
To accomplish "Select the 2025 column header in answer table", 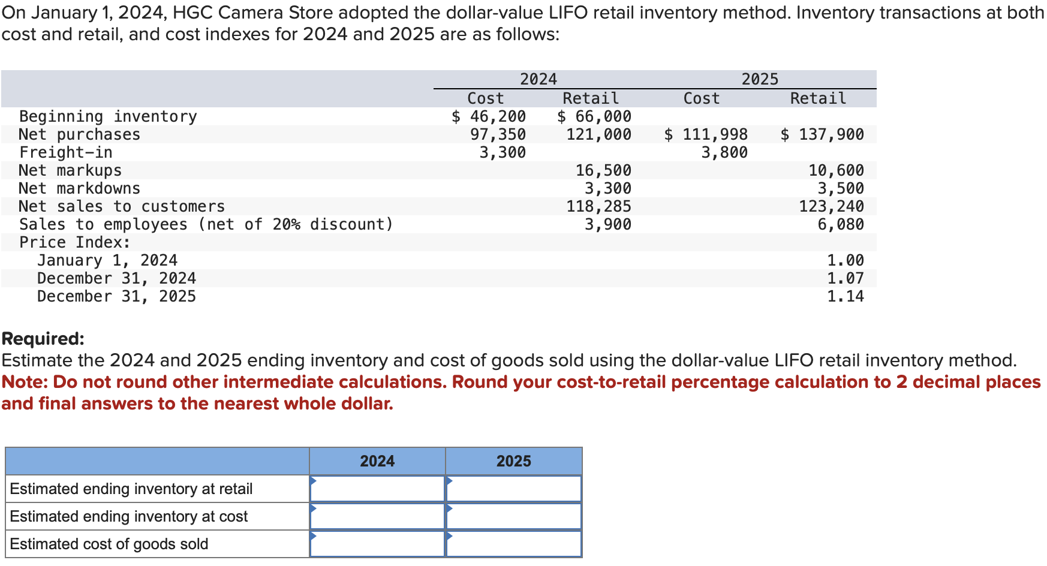I will [514, 461].
